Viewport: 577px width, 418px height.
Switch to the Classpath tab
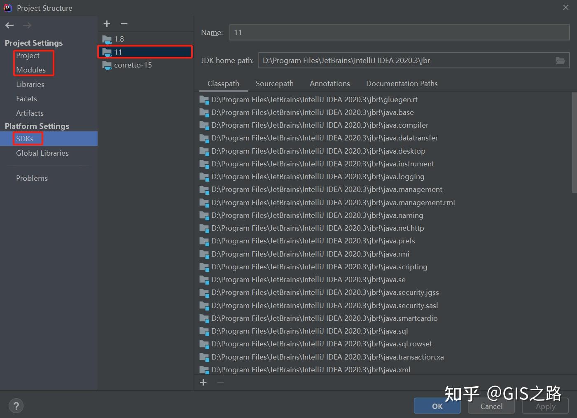(x=223, y=84)
